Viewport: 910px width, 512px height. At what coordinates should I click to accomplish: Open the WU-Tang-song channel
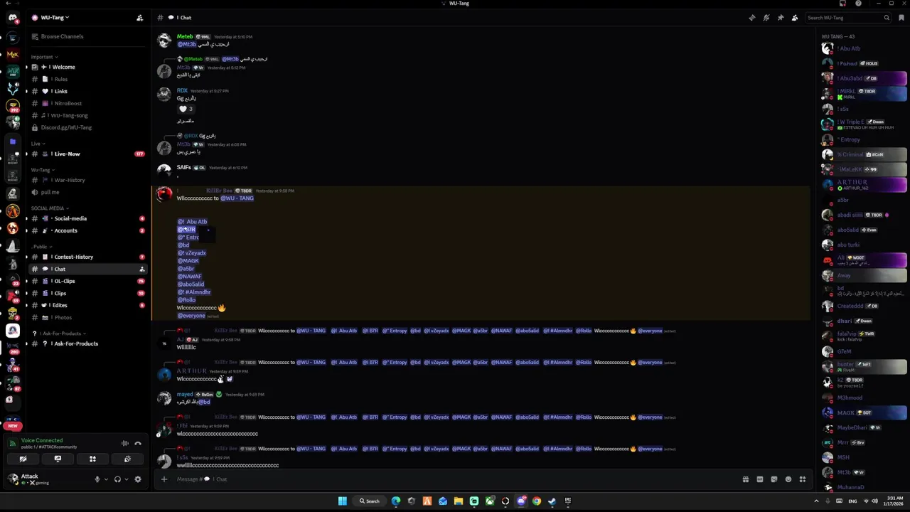[87, 115]
